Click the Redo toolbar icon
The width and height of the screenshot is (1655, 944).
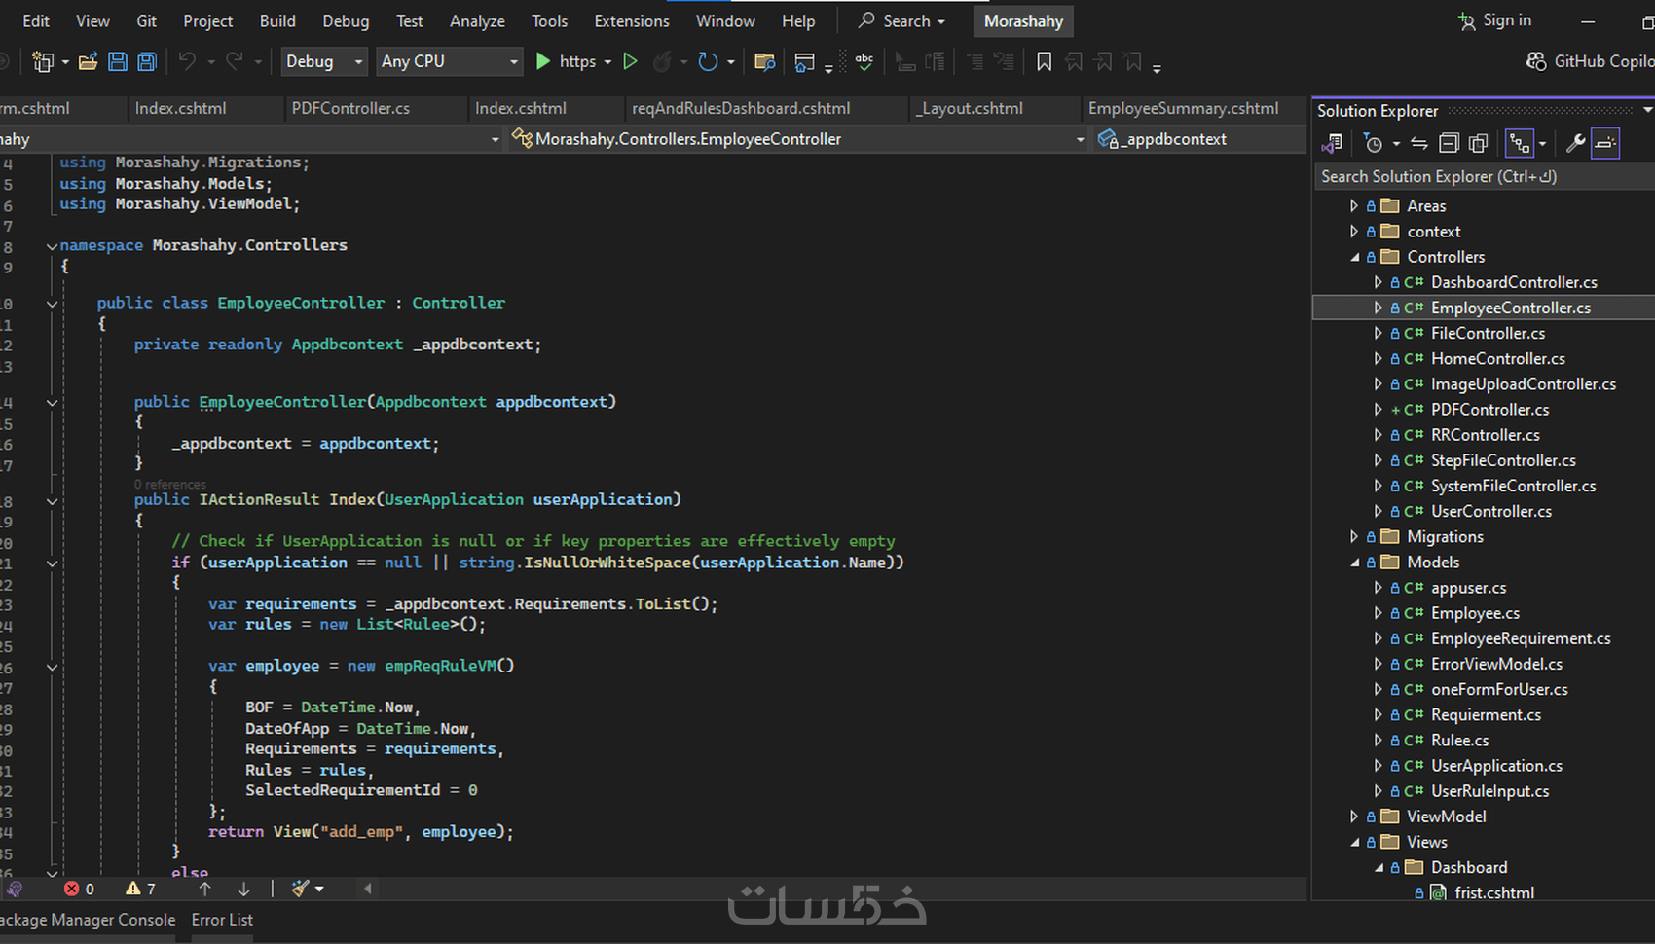tap(235, 61)
